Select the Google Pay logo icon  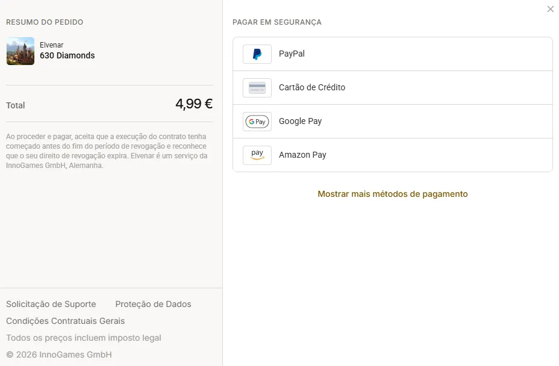[x=257, y=122]
